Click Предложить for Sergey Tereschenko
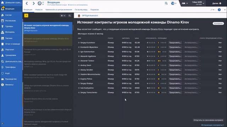This screenshot has height=127, width=227. pos(175,92)
